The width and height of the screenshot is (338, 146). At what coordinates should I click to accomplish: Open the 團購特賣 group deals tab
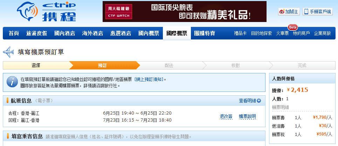[x=205, y=34]
